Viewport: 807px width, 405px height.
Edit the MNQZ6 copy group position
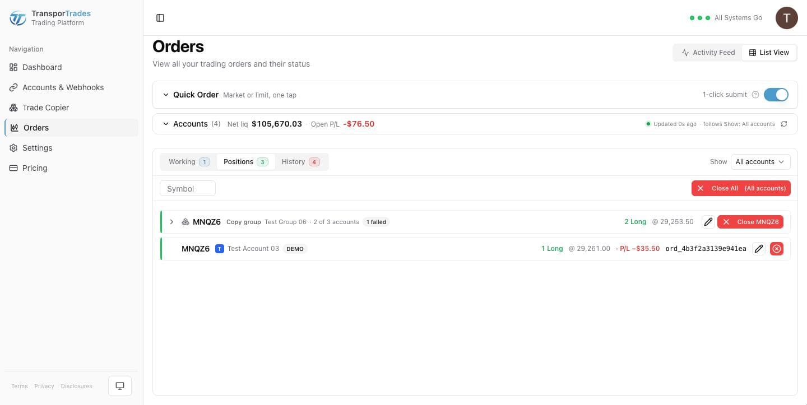[708, 222]
